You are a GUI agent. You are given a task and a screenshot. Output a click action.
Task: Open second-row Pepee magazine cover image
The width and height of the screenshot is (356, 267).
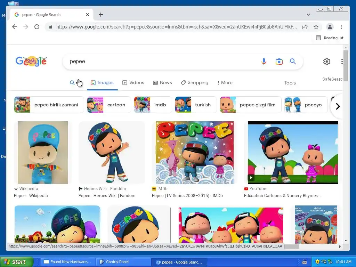click(x=316, y=224)
